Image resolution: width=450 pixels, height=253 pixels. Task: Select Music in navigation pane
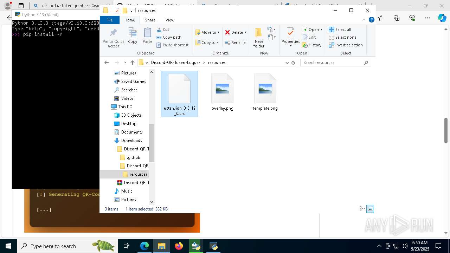click(x=123, y=191)
